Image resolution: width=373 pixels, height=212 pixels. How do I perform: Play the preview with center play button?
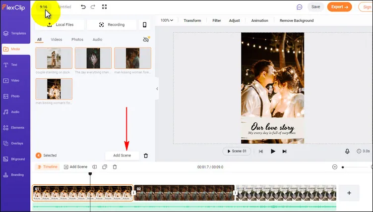tap(273, 151)
